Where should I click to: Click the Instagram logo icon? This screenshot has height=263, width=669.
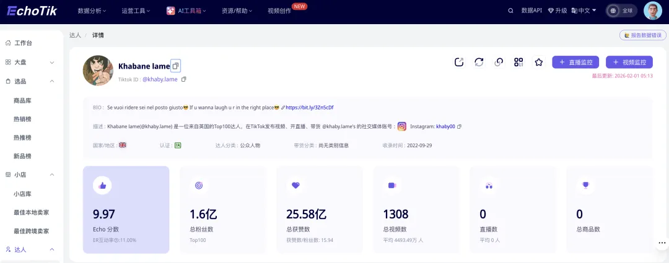[402, 127]
